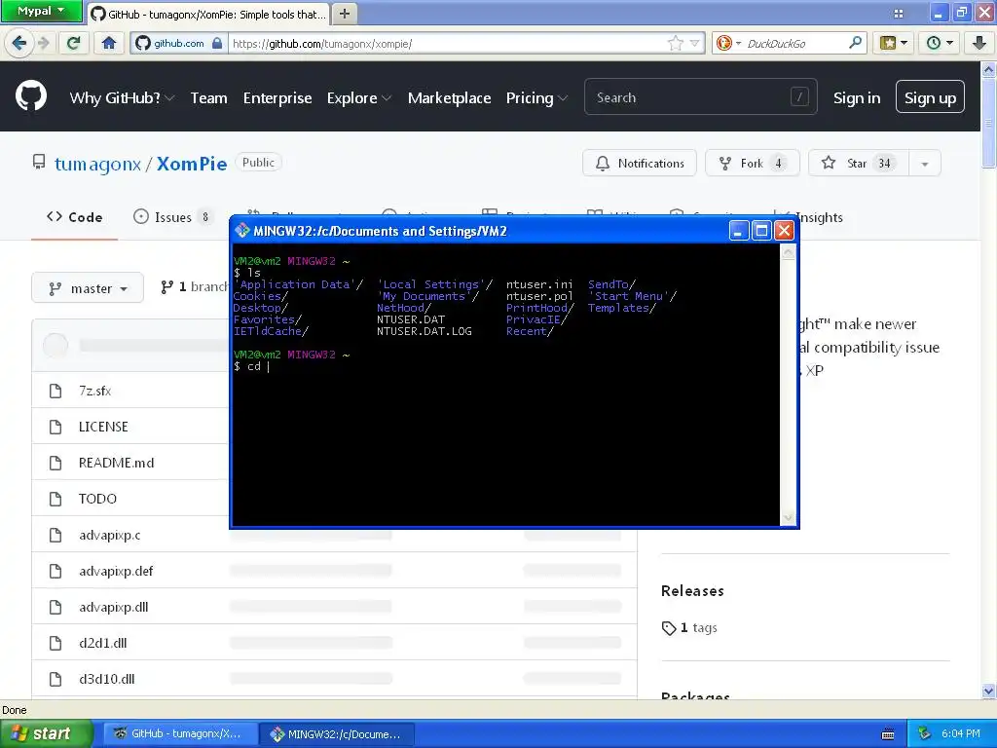Screen dimensions: 997x748
Task: Switch to the Insights tab
Action: (x=819, y=217)
